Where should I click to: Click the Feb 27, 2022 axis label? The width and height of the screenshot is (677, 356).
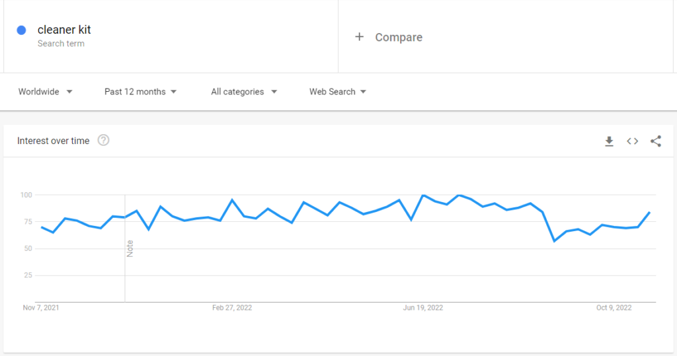click(232, 308)
